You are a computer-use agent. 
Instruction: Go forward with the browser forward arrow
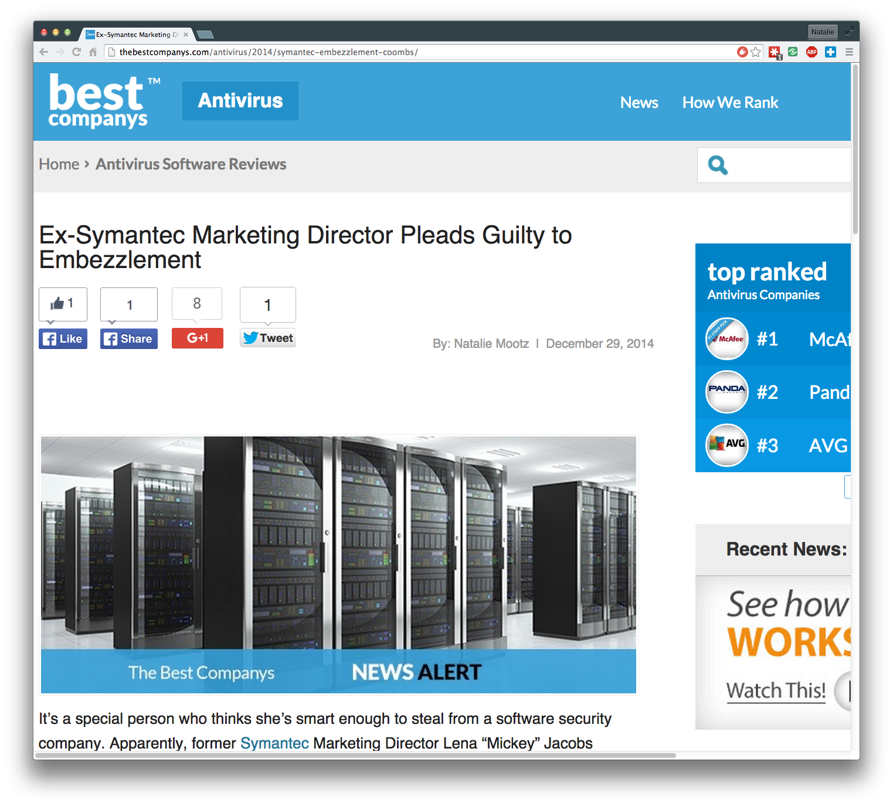coord(60,52)
